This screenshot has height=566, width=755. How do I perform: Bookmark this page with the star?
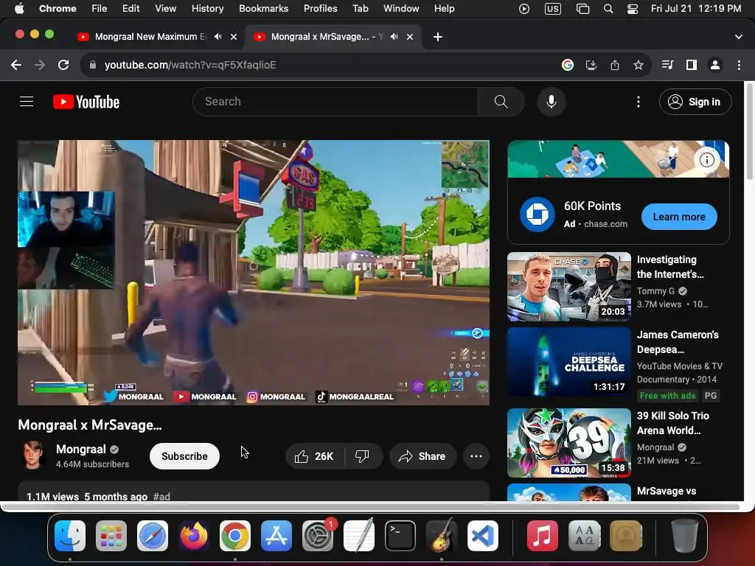coord(638,65)
